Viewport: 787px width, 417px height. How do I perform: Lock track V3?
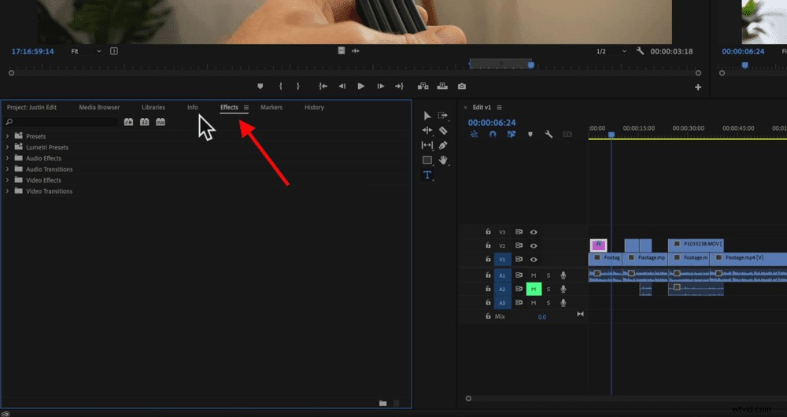click(488, 232)
